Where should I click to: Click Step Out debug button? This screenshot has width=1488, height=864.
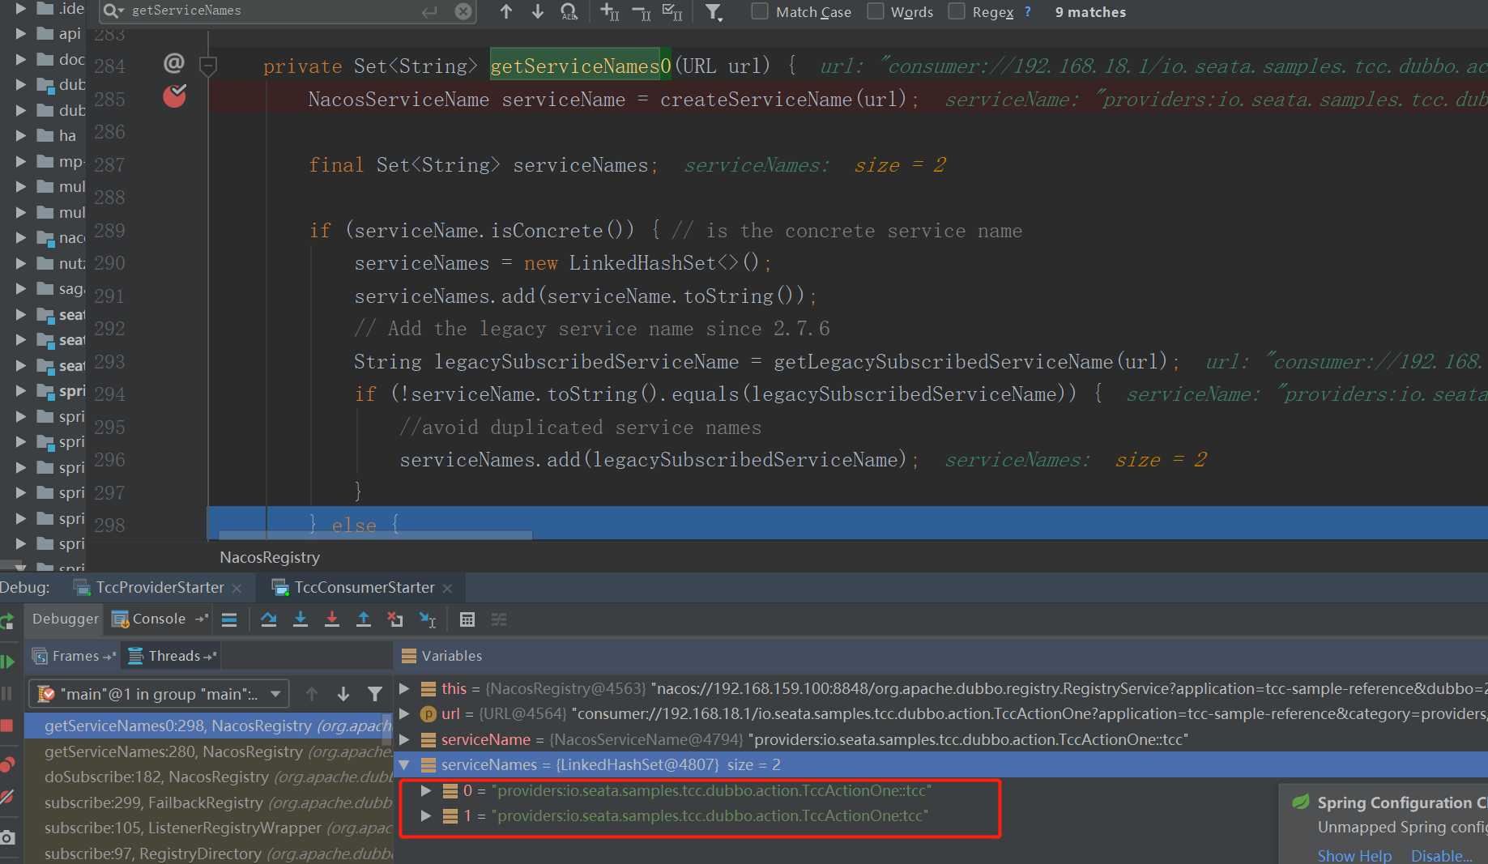point(364,619)
